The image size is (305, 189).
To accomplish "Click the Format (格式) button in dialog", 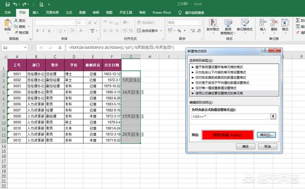I will click(x=266, y=135).
